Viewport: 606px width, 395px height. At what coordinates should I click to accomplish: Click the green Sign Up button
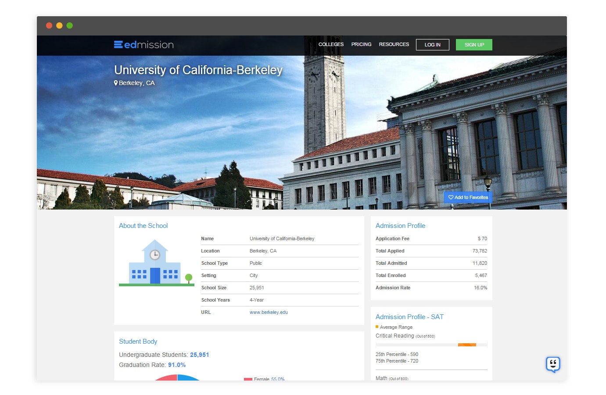coord(474,45)
